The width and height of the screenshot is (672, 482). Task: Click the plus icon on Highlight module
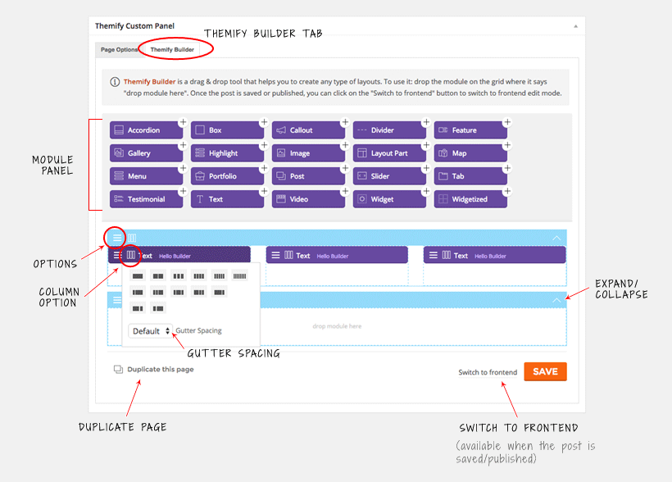[x=264, y=145]
